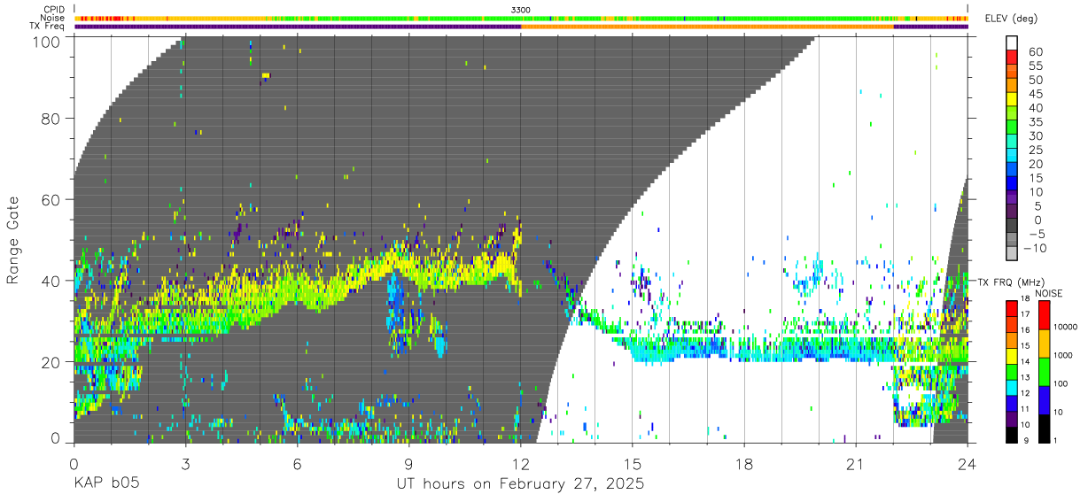The image size is (1088, 502).
Task: Click the blue segment of NOISE colorbar
Action: 1044,400
